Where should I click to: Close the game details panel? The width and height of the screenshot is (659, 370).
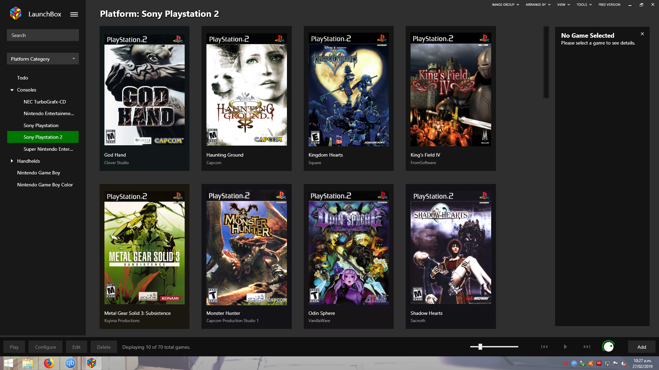642,34
